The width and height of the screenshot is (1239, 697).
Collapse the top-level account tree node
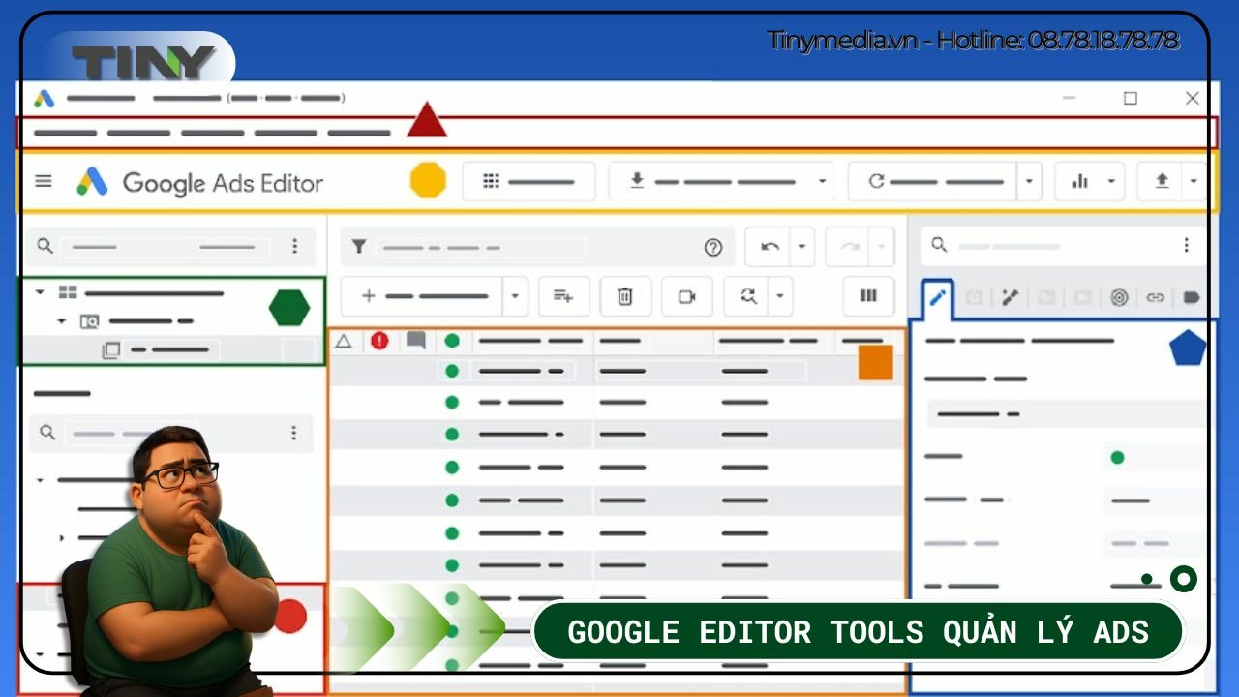(x=40, y=291)
